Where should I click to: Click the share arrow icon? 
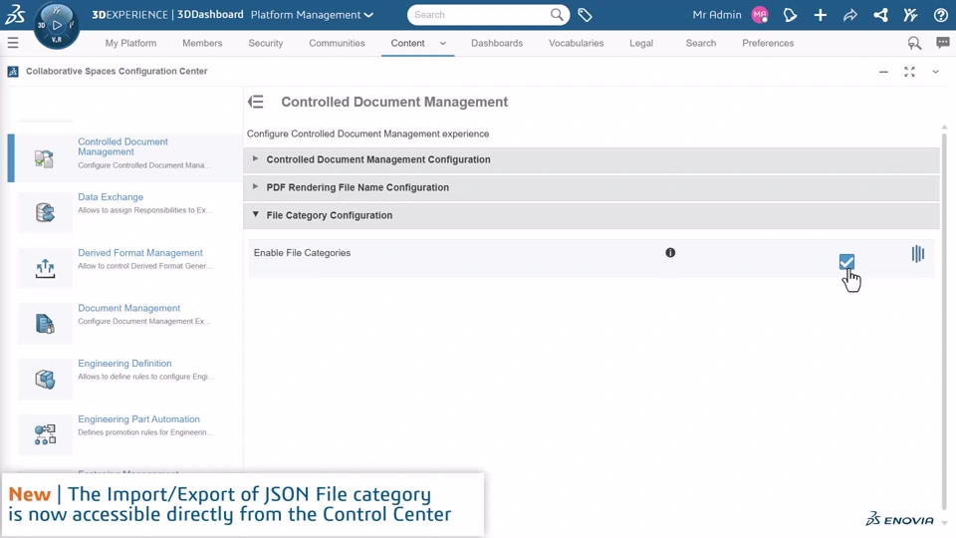pos(849,15)
